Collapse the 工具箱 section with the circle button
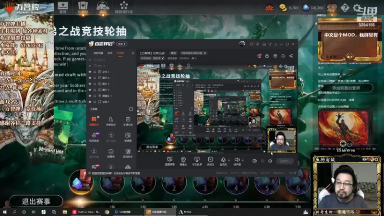Screen dimensions: 384x216 [131, 109]
